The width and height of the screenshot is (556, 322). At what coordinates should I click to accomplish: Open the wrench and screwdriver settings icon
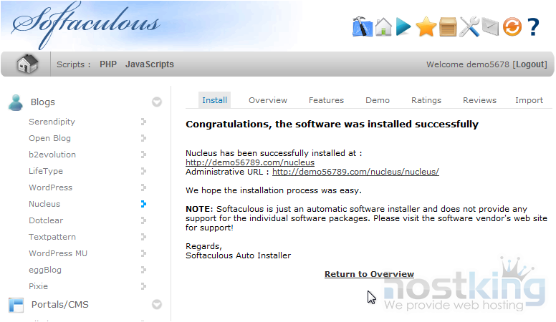point(469,27)
